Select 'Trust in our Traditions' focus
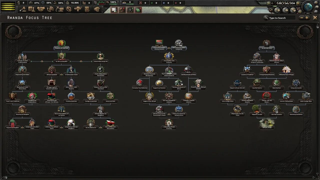 click(x=13, y=98)
